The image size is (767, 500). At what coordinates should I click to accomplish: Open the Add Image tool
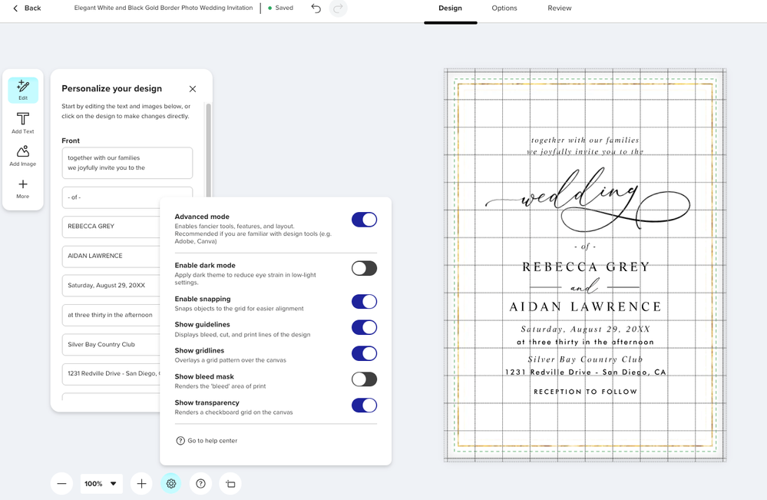click(23, 155)
